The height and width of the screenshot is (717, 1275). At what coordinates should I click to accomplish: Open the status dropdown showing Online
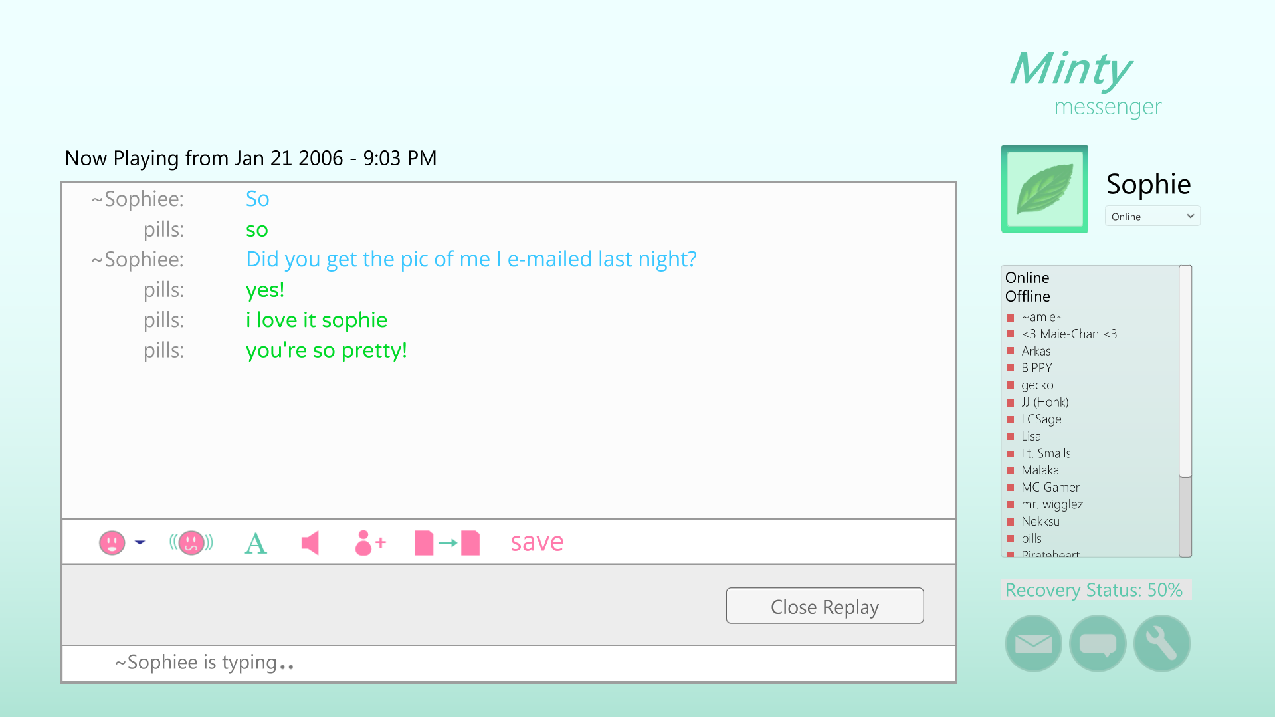click(x=1152, y=216)
